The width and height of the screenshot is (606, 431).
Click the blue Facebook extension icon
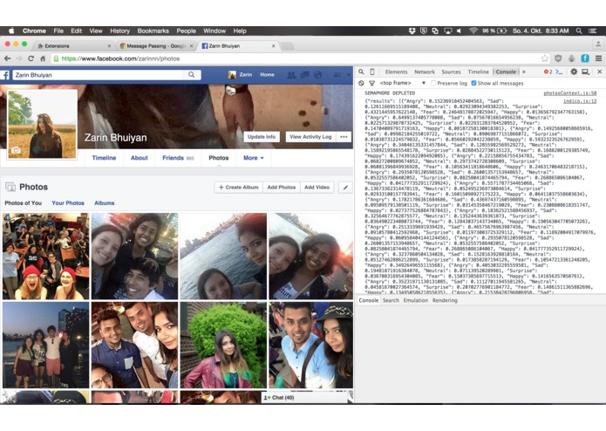585,58
